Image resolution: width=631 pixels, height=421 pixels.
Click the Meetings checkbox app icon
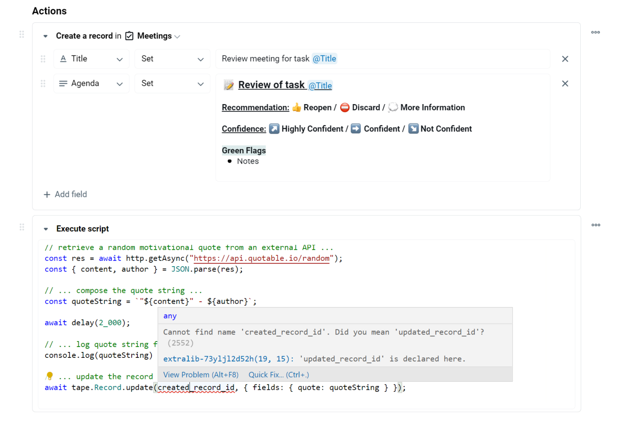(129, 35)
